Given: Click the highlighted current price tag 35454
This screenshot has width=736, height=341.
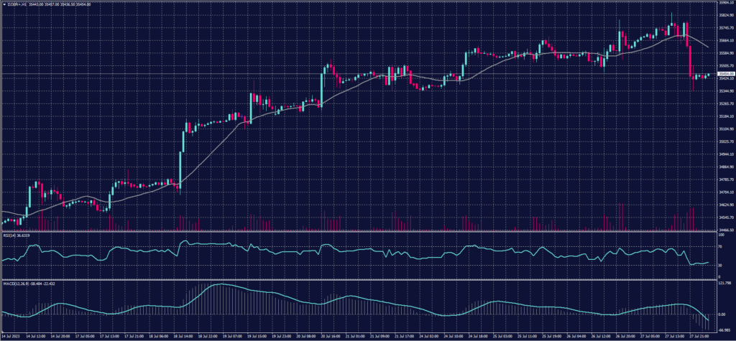Looking at the screenshot, I should tap(723, 74).
